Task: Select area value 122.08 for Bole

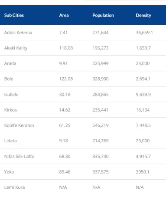Action: (x=66, y=79)
